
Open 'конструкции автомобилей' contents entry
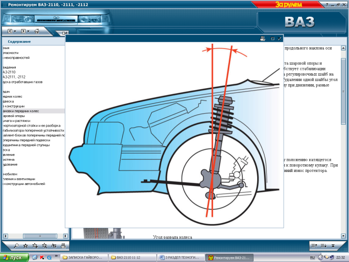24,184
